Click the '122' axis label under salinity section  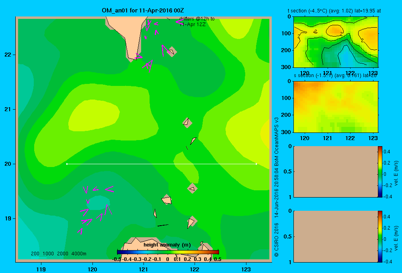pyautogui.click(x=350, y=138)
